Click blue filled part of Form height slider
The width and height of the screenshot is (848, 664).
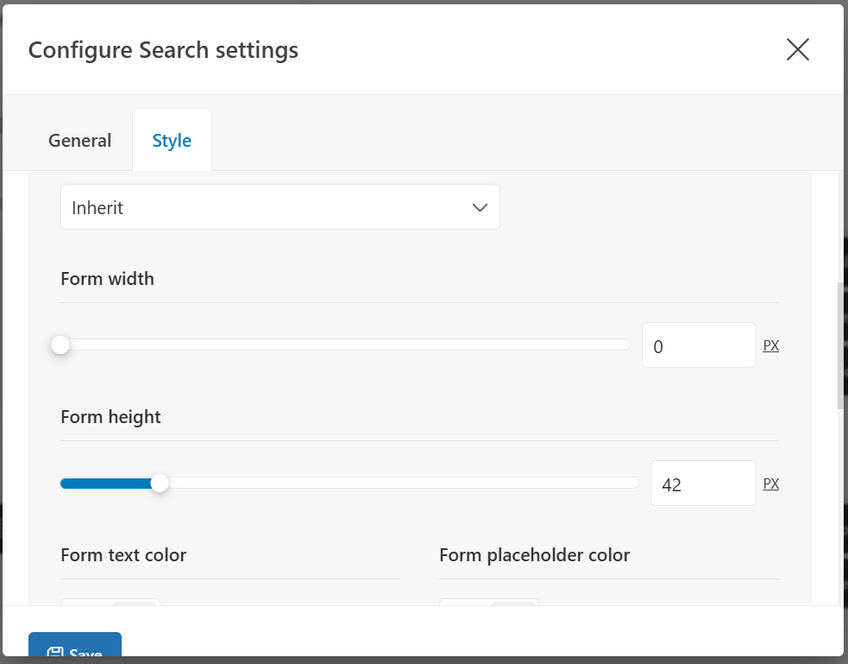tap(108, 484)
